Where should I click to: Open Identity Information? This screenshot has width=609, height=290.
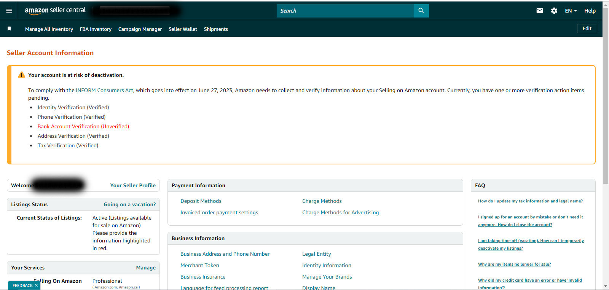pyautogui.click(x=327, y=265)
